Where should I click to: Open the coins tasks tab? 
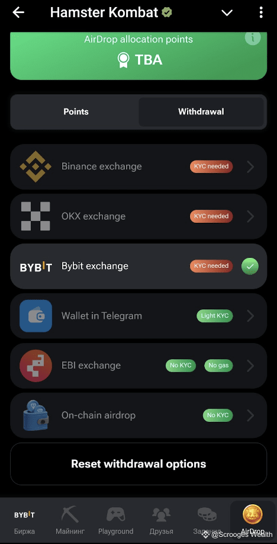coord(207,520)
